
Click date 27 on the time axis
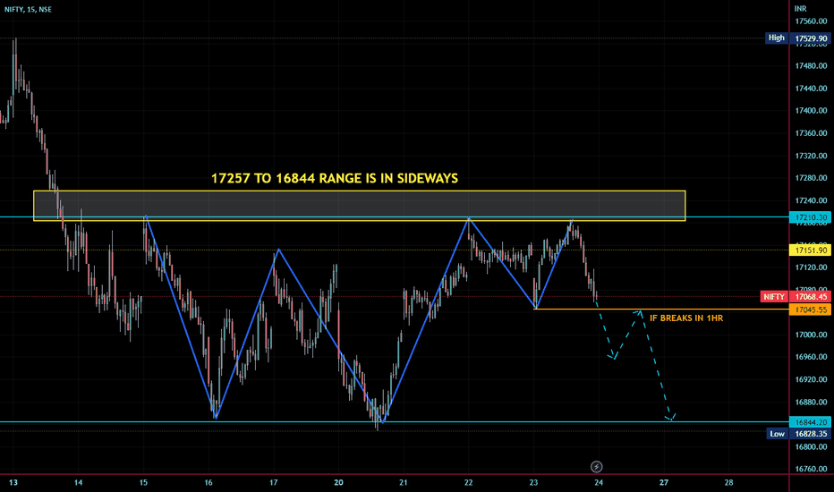coord(664,482)
